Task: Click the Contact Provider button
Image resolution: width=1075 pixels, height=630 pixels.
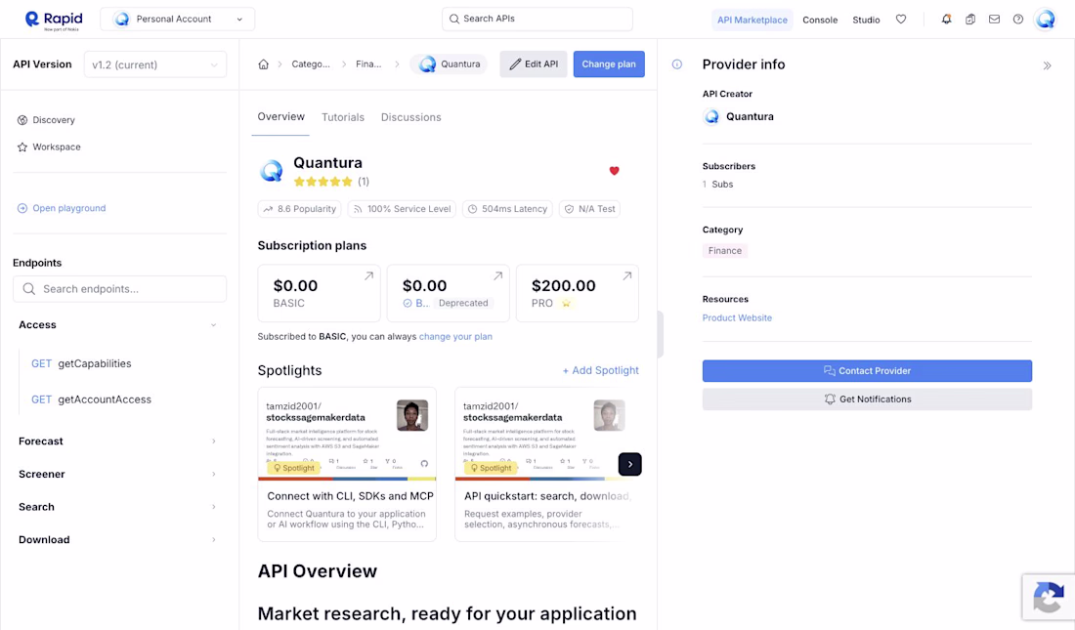Action: 867,371
